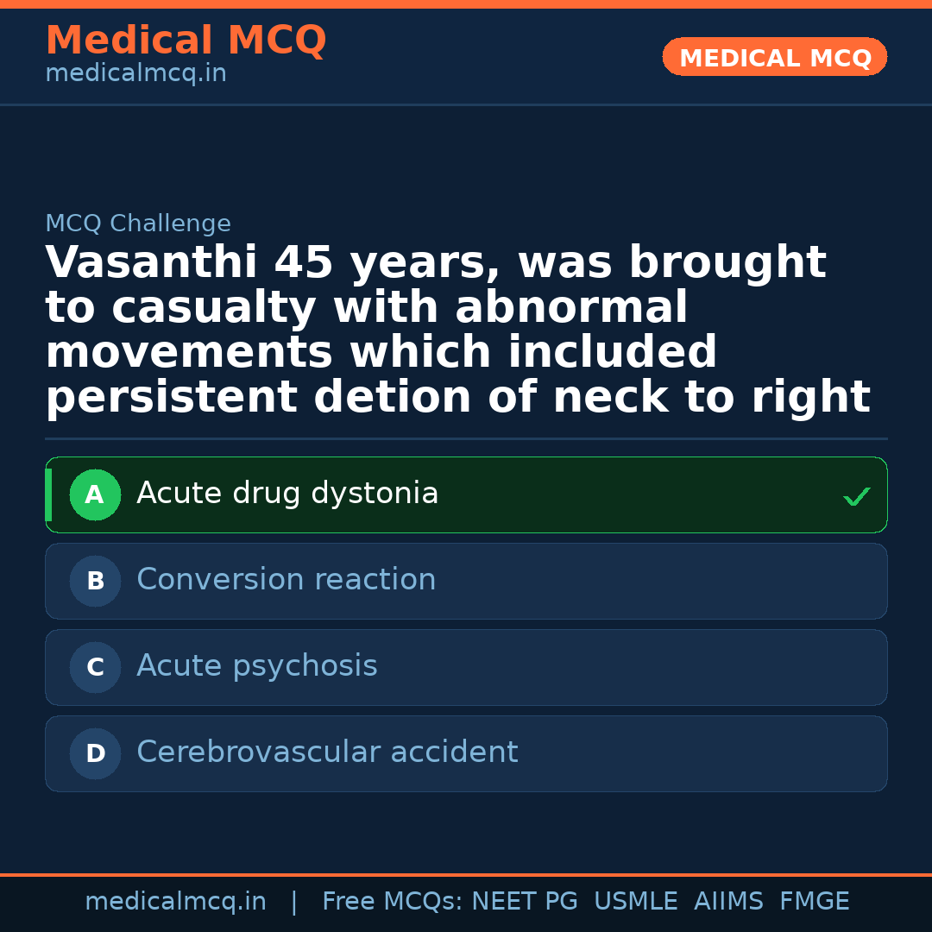This screenshot has height=932, width=932.
Task: Select the Acute psychosis answer option
Action: click(x=256, y=665)
